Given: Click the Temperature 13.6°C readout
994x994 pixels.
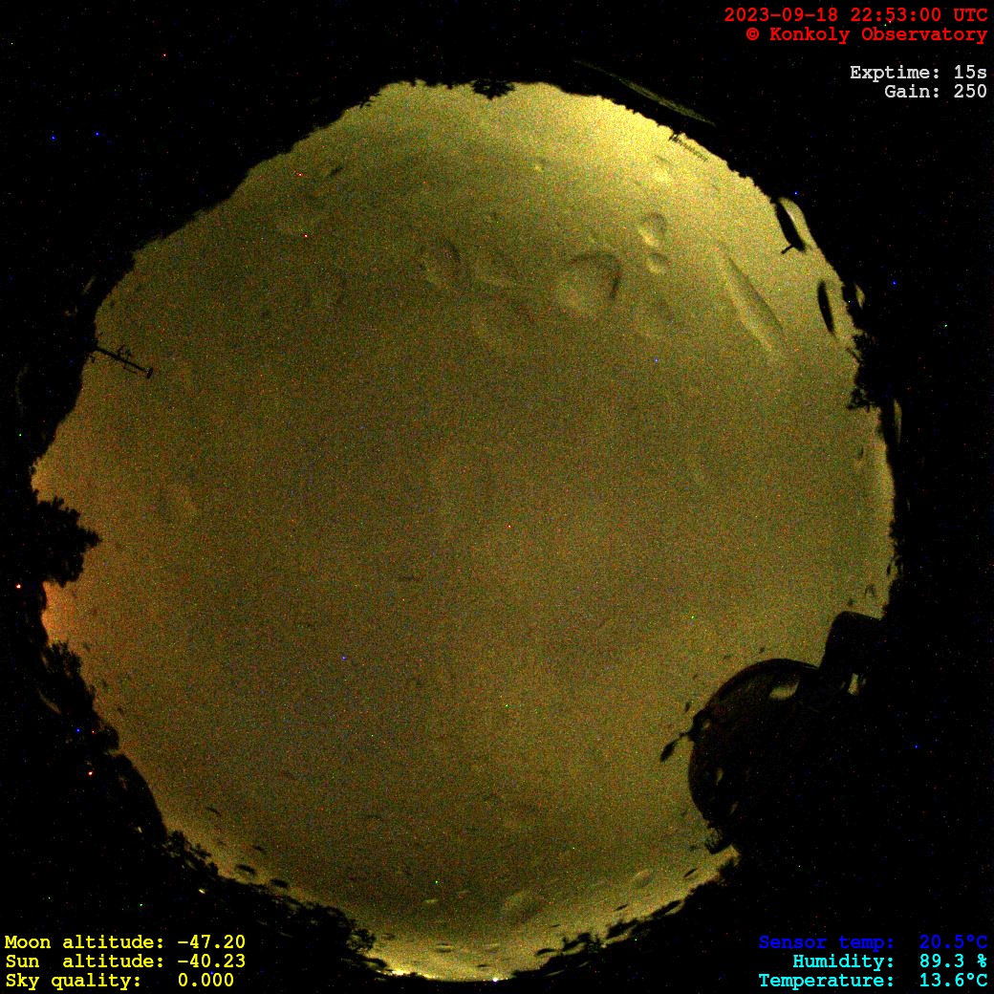Looking at the screenshot, I should pyautogui.click(x=873, y=981).
